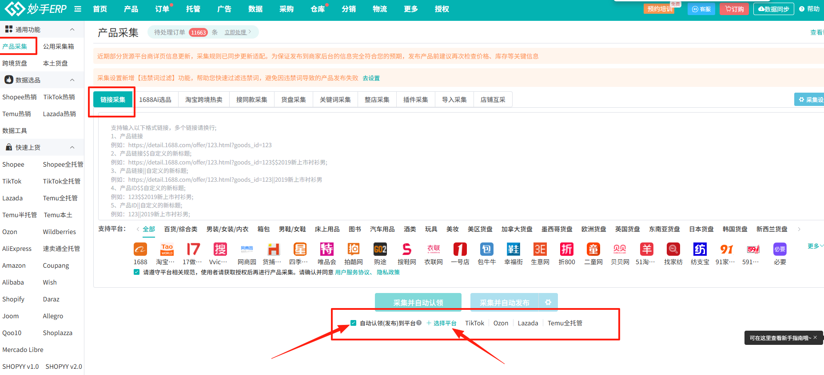Choose the 17 platform icon
Viewport: 824px width, 375px height.
tap(194, 249)
